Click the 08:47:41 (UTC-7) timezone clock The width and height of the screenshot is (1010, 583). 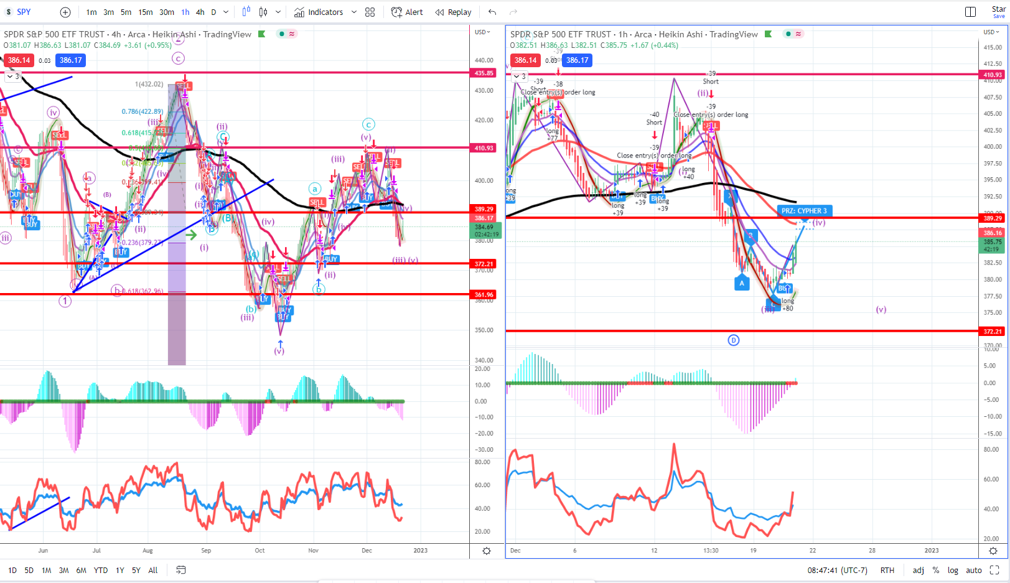(x=837, y=571)
